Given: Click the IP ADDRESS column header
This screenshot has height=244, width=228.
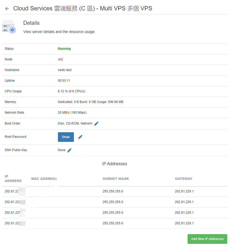Looking at the screenshot, I should coord(13,179).
